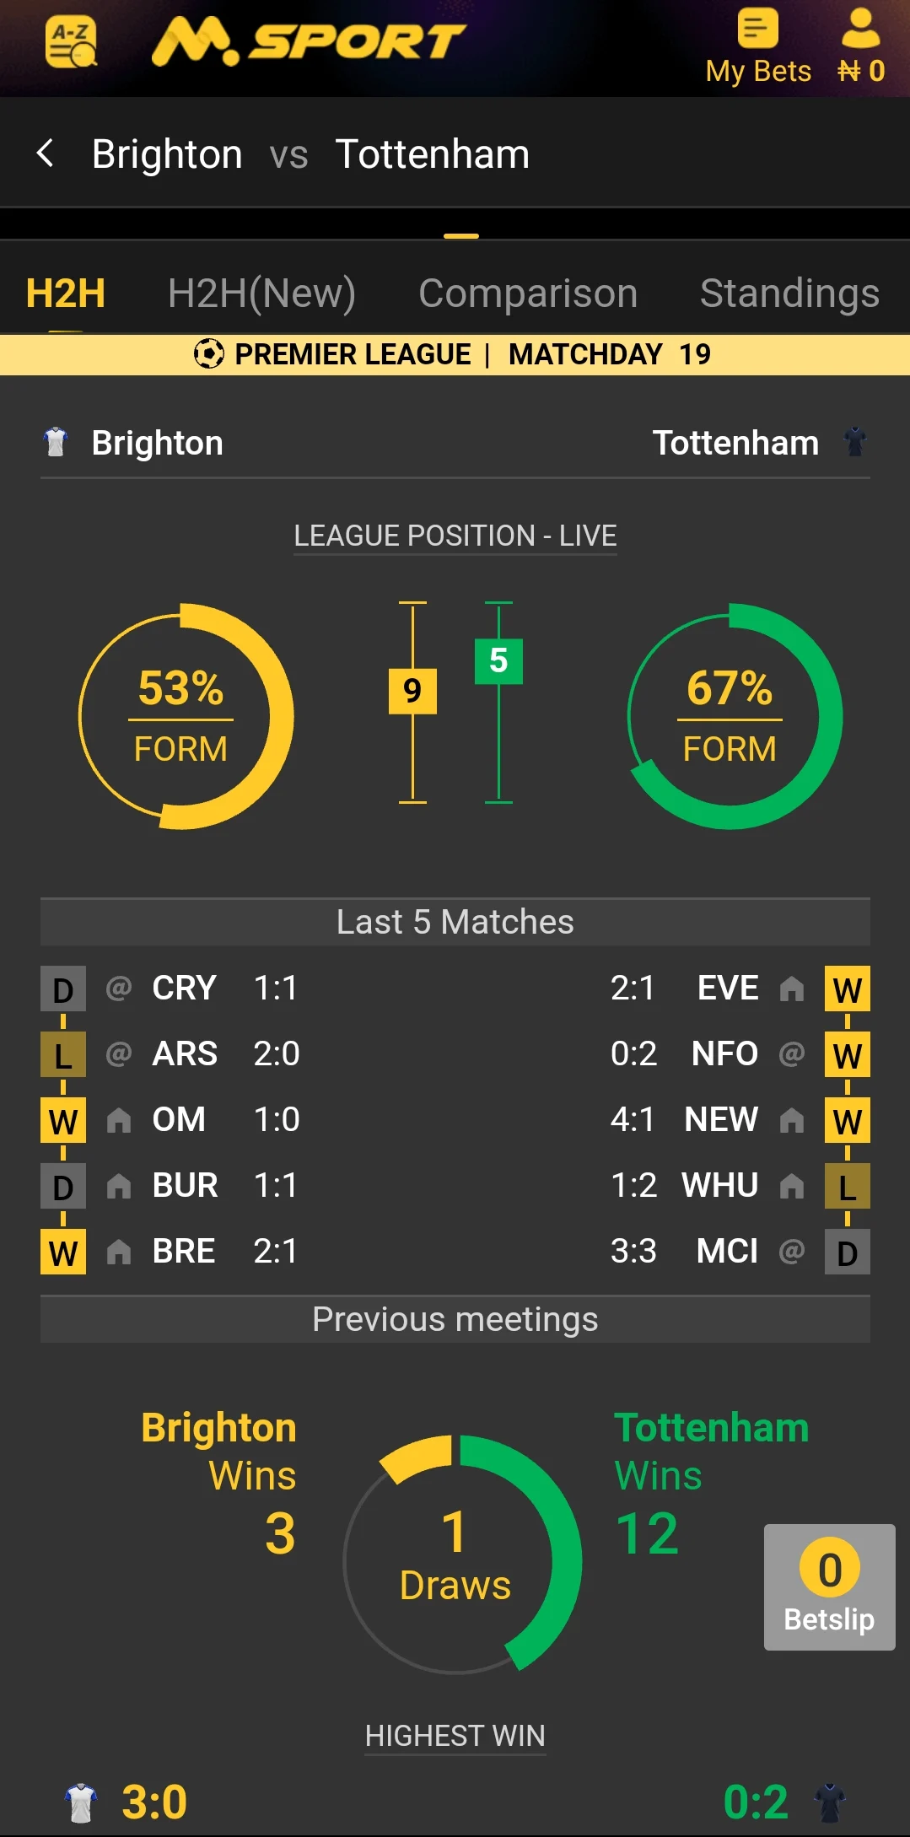The height and width of the screenshot is (1837, 910).
Task: Open the Betslip with 0 selections
Action: 829,1586
